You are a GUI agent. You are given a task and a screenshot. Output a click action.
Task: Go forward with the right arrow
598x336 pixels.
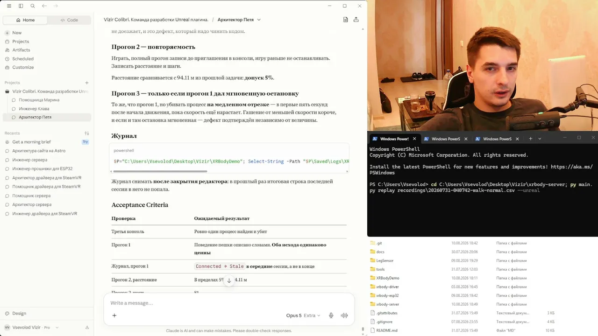(56, 6)
